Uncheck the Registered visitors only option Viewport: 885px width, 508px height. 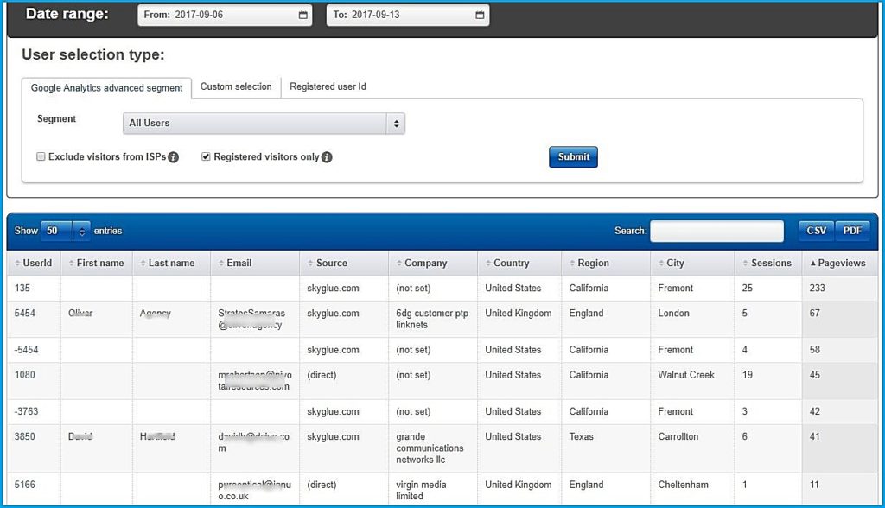click(x=206, y=156)
